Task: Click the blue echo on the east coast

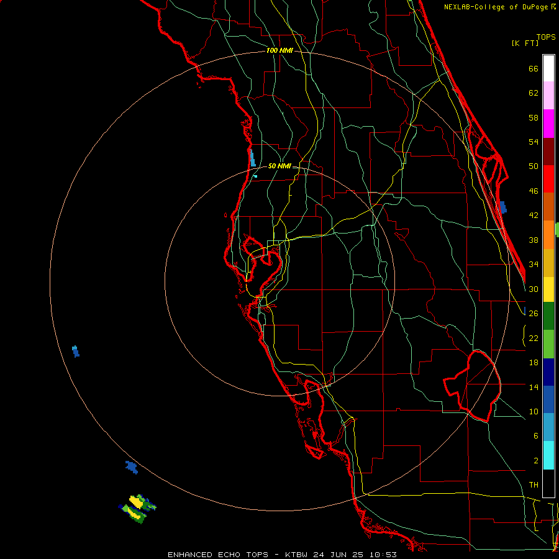Action: point(503,207)
